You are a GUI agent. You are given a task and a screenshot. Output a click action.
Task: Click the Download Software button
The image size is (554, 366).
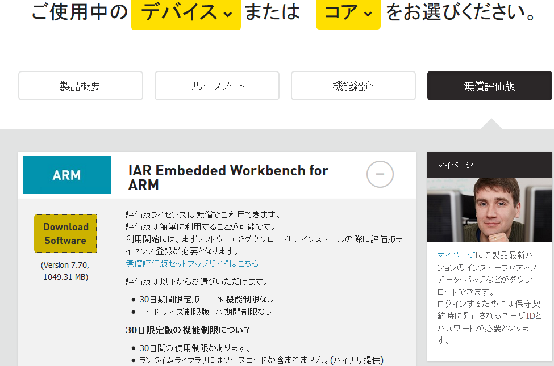65,234
